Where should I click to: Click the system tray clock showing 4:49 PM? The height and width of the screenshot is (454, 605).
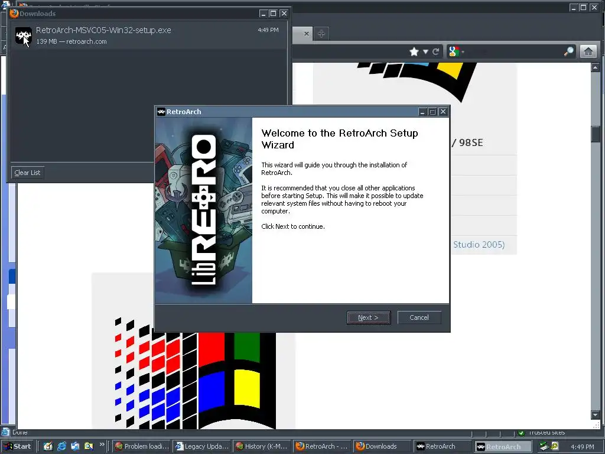[x=583, y=447]
